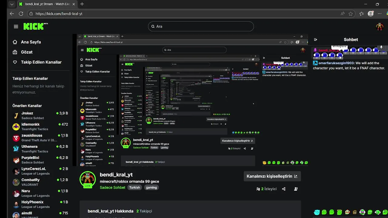Click the bendi_kral_yt LIVE avatar
The image size is (388, 218).
coord(88,179)
